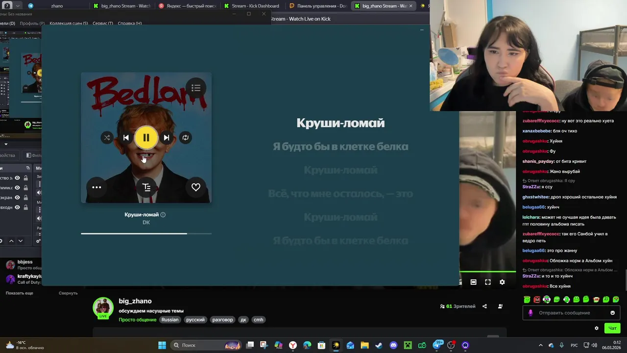
Task: Open the Windows Start menu
Action: pos(162,345)
